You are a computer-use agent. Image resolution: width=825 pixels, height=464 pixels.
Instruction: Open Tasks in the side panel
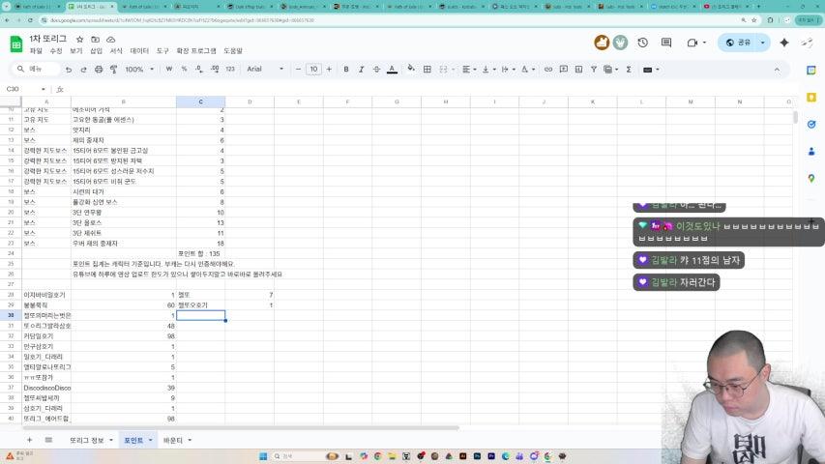coord(811,124)
